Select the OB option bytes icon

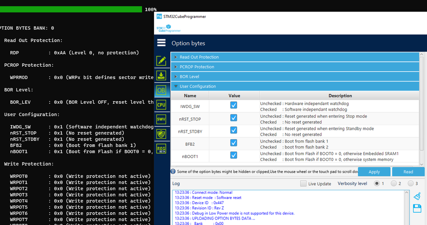pos(161,90)
